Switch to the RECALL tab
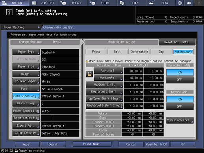 (x=73, y=3)
